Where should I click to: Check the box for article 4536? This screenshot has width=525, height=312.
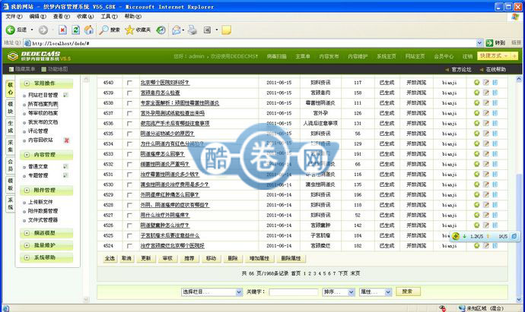(129, 124)
